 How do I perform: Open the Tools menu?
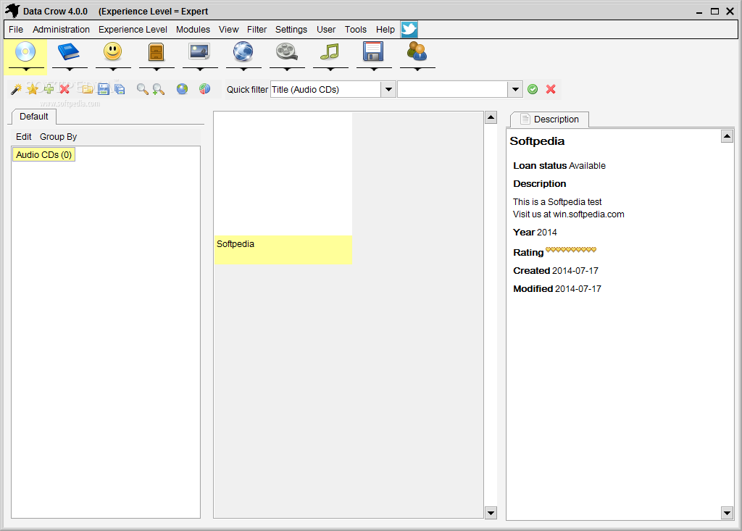tap(356, 30)
